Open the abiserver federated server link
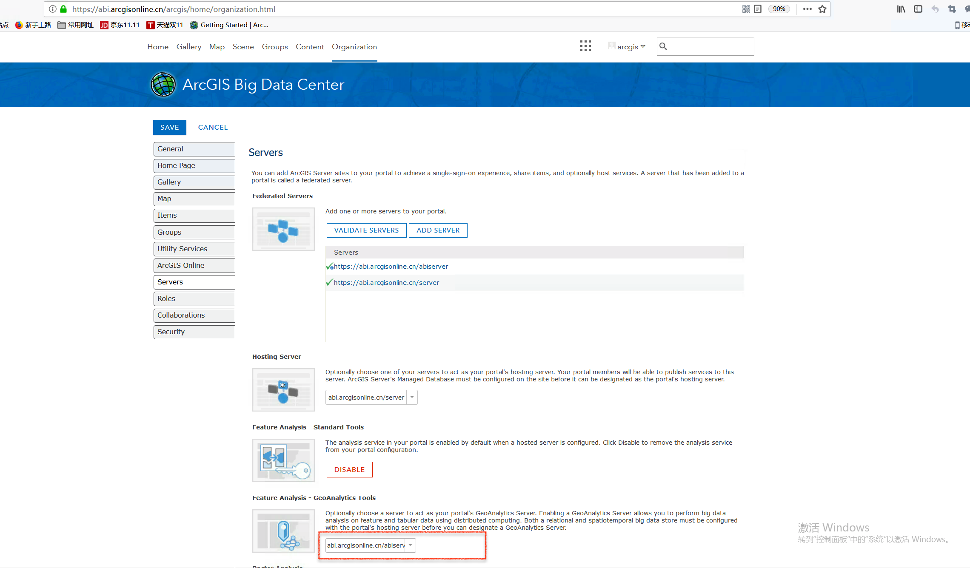This screenshot has width=970, height=568. pos(391,266)
